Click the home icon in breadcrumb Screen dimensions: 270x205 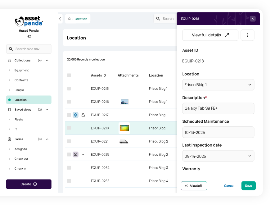[x=70, y=19]
